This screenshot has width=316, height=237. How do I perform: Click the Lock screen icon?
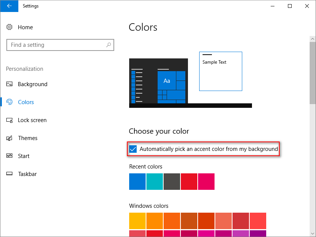(10, 120)
